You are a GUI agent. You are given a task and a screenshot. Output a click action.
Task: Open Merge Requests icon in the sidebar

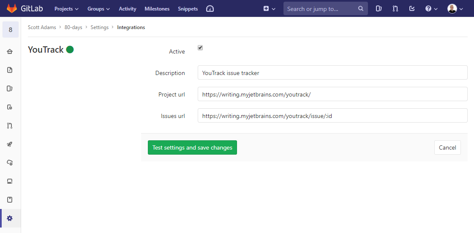tap(10, 126)
